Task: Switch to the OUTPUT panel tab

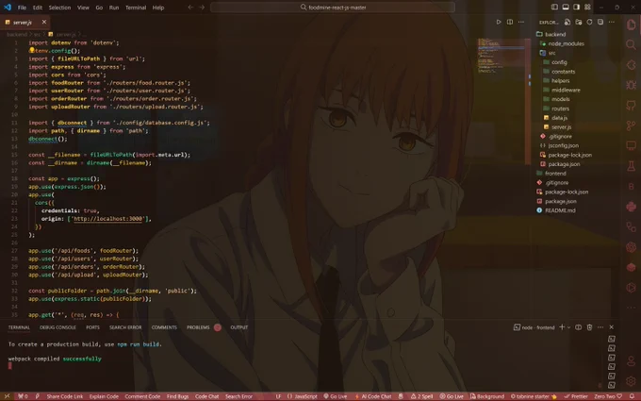Action: [239, 327]
